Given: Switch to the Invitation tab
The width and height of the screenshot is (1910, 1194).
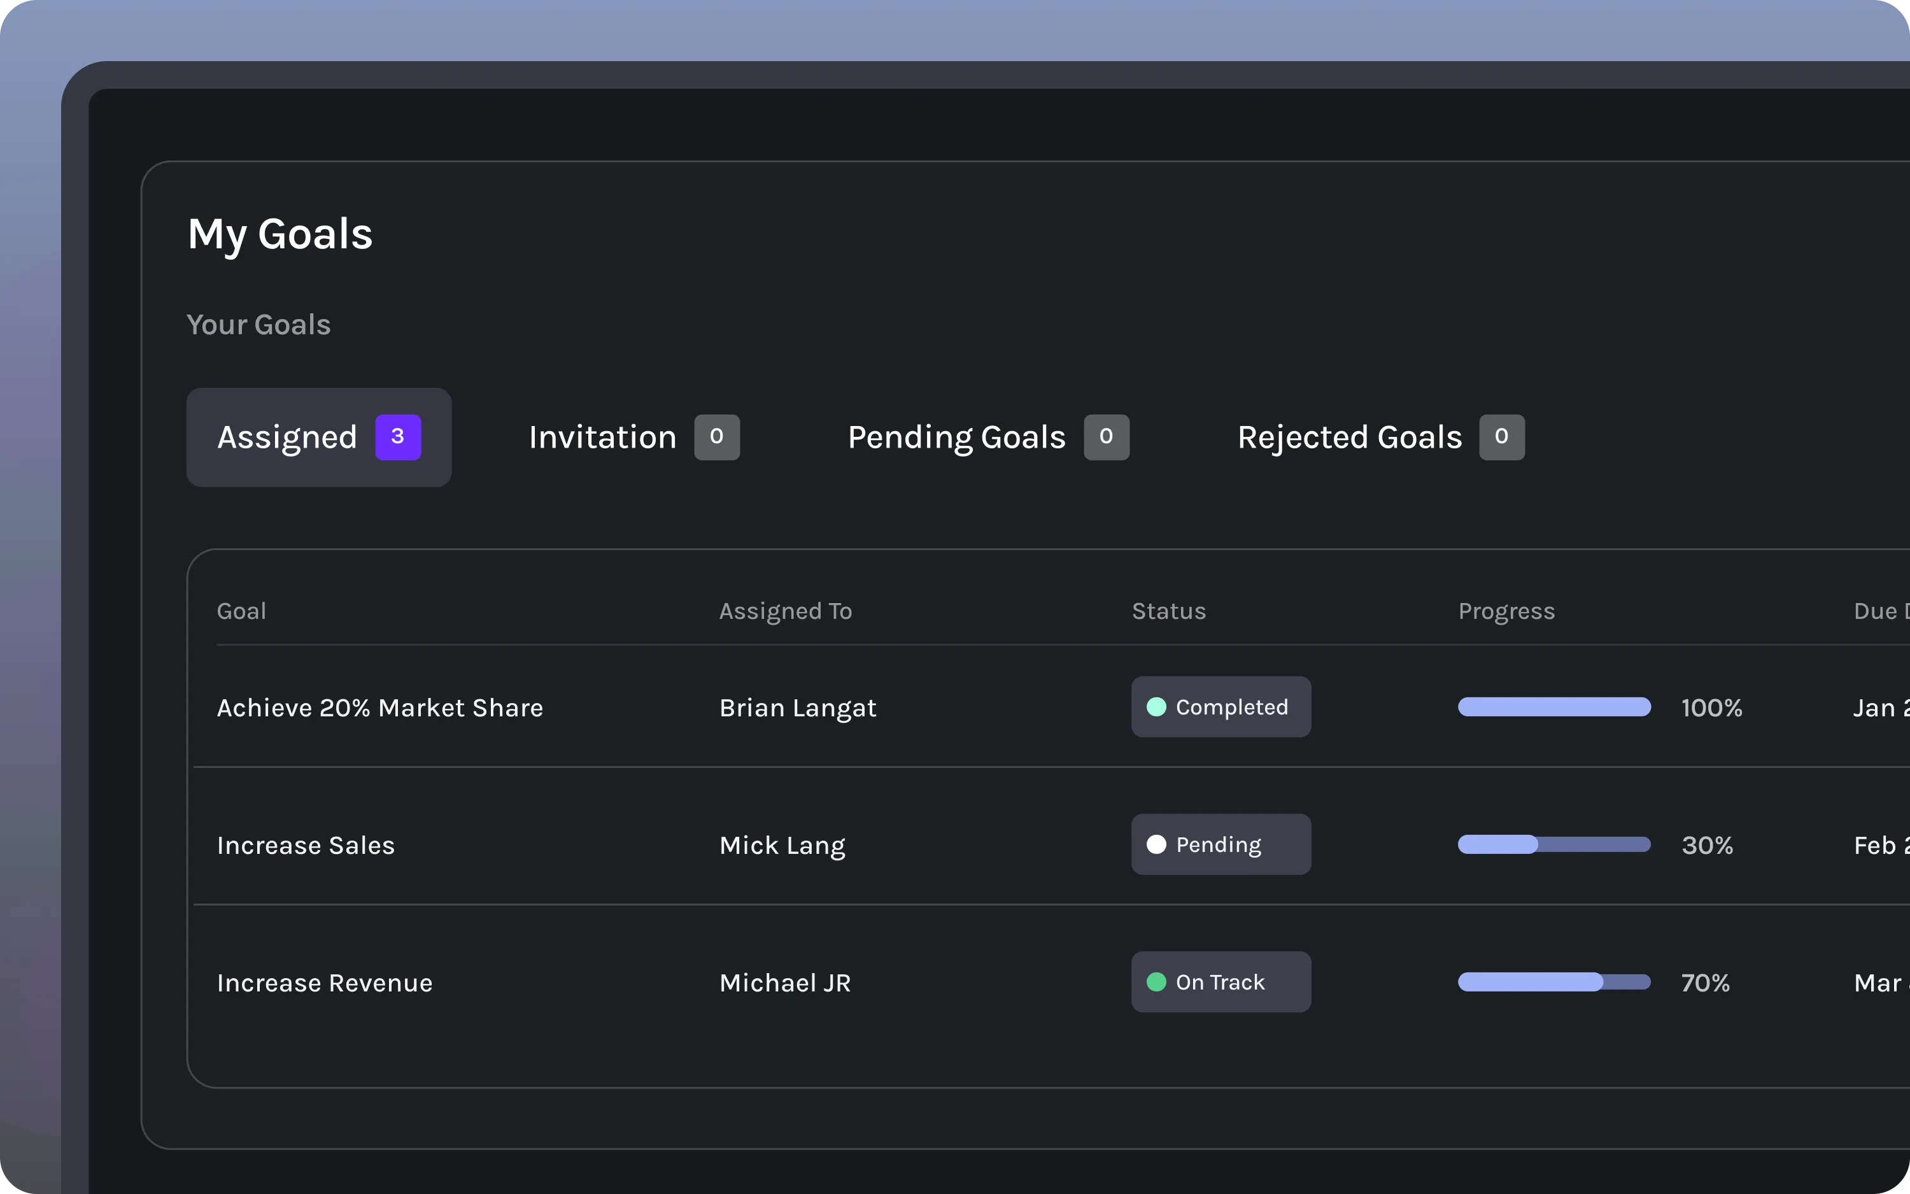Looking at the screenshot, I should [x=602, y=437].
